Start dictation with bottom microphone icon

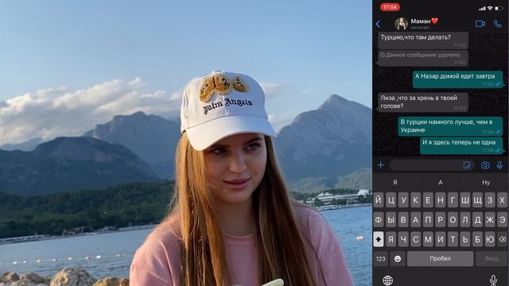[493, 280]
